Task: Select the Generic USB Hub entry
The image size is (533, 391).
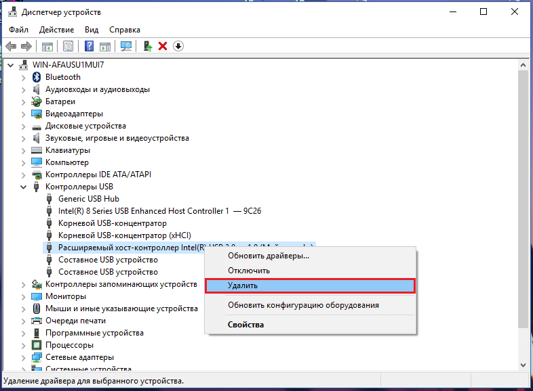Action: (88, 199)
